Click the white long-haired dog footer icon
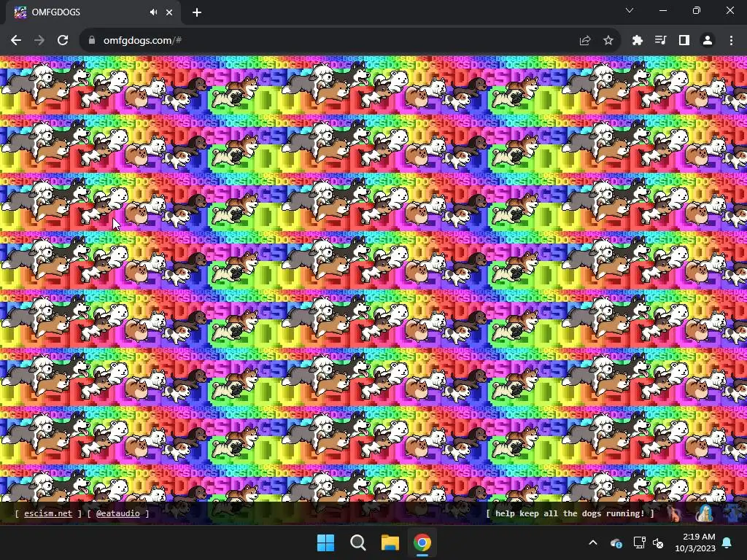 pyautogui.click(x=704, y=513)
